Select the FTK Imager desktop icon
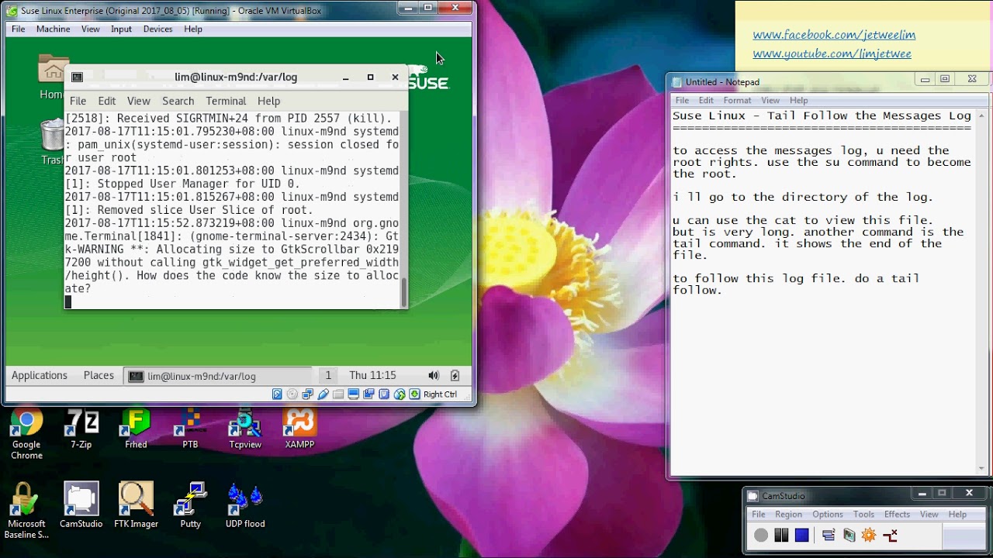This screenshot has width=993, height=558. (x=136, y=505)
